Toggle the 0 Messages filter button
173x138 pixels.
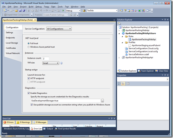[40, 122]
